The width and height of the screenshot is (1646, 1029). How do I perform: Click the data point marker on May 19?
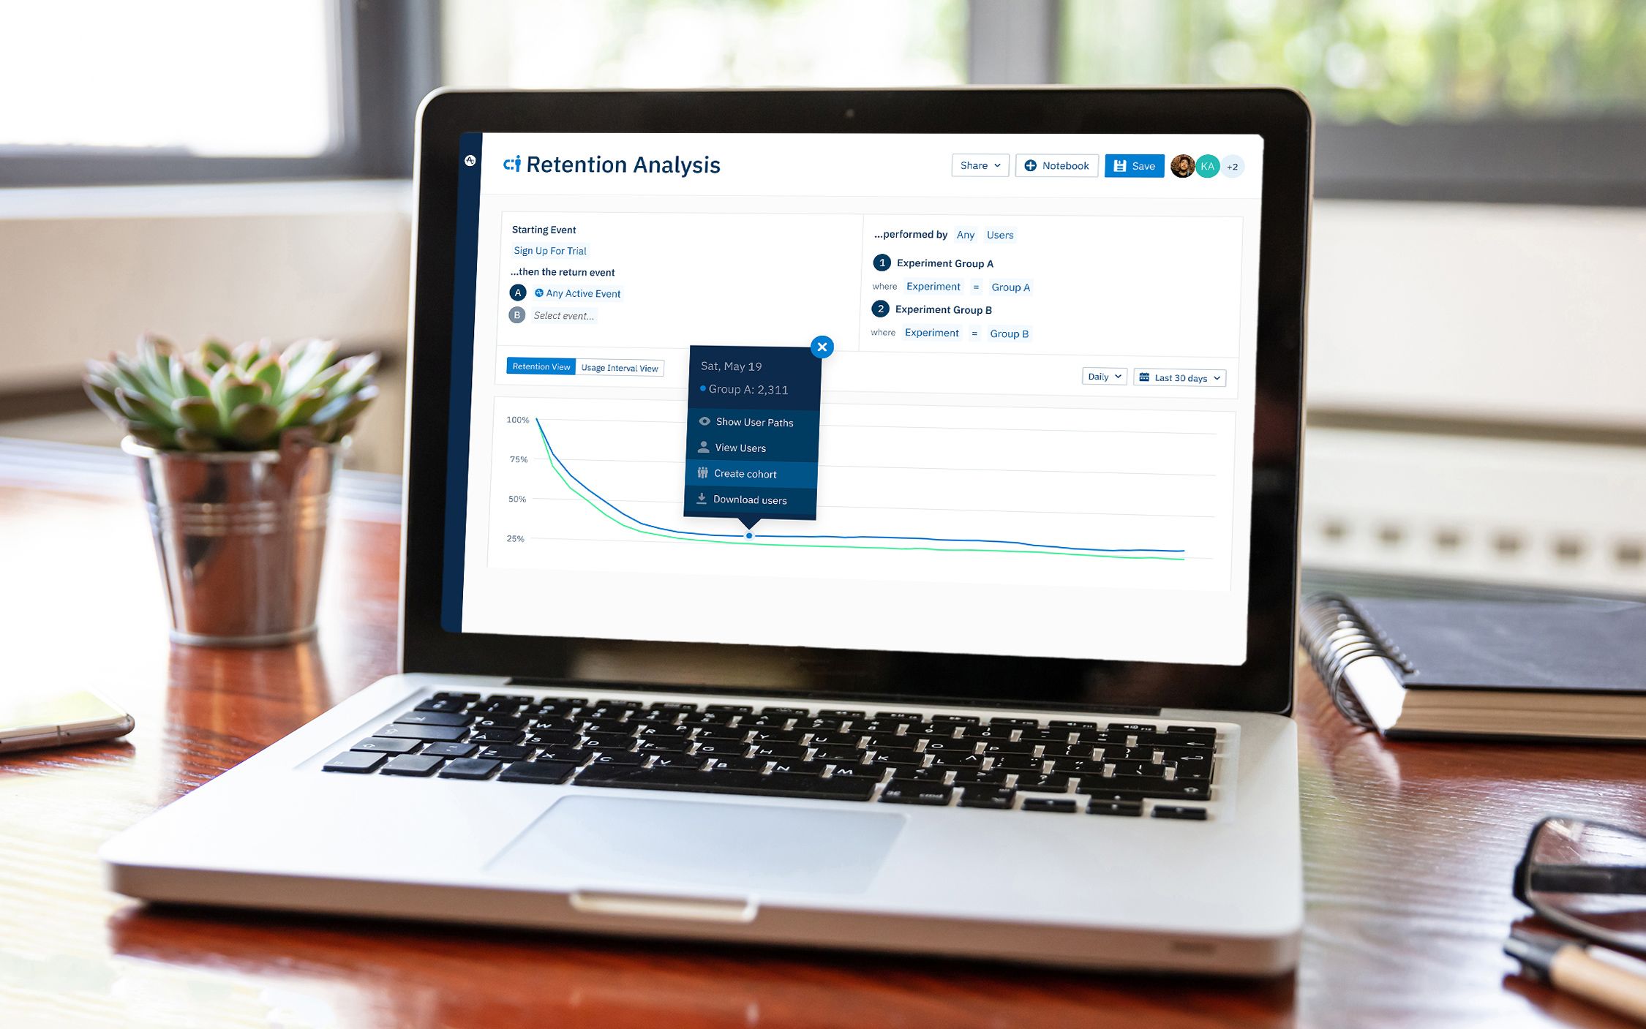[748, 535]
